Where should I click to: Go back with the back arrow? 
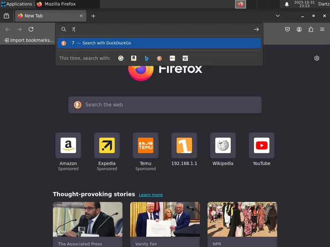tap(8, 29)
